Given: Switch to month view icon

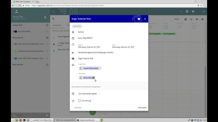Looking at the screenshot, I should 197,19.
